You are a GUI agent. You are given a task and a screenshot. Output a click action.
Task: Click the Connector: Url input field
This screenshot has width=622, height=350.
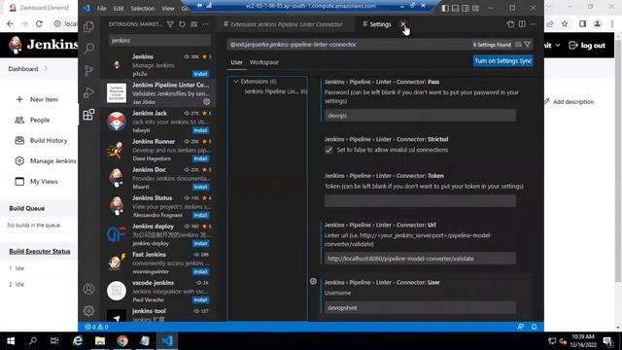pyautogui.click(x=420, y=259)
